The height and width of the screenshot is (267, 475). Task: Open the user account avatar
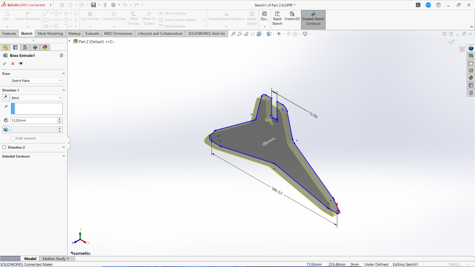[428, 5]
